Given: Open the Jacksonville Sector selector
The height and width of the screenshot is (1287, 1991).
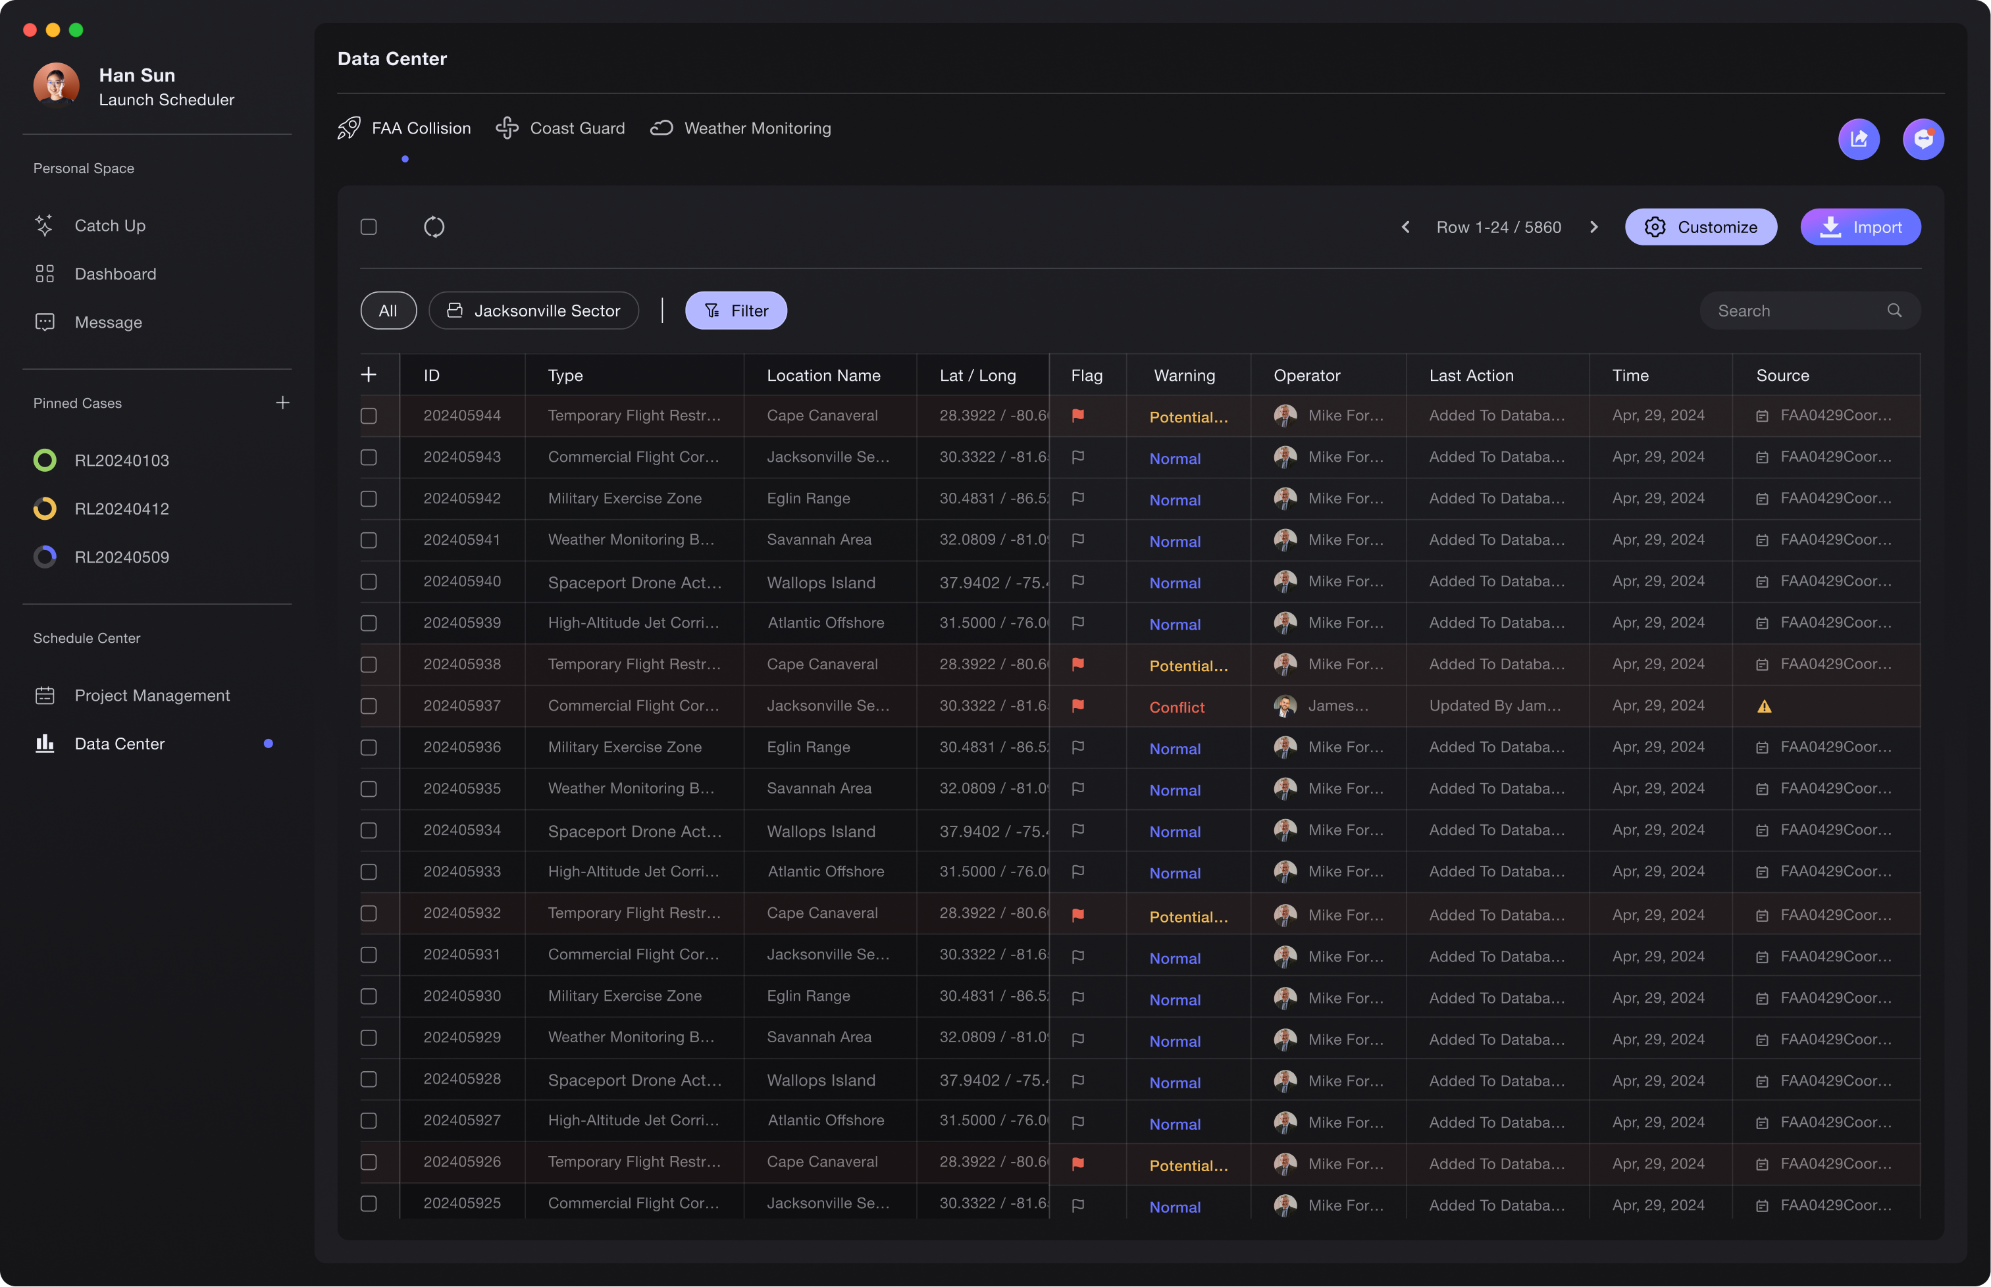Looking at the screenshot, I should pos(533,310).
